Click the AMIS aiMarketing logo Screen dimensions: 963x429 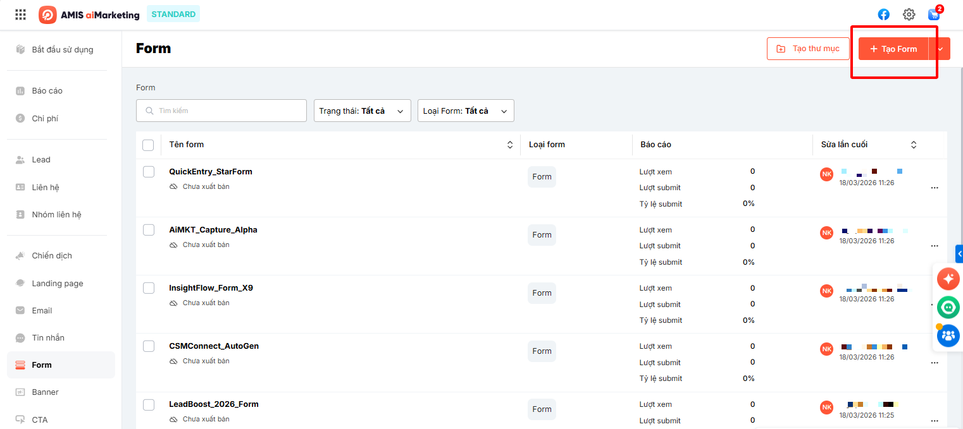click(89, 15)
